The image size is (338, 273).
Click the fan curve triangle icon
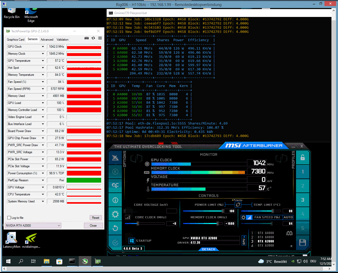pos(249,217)
